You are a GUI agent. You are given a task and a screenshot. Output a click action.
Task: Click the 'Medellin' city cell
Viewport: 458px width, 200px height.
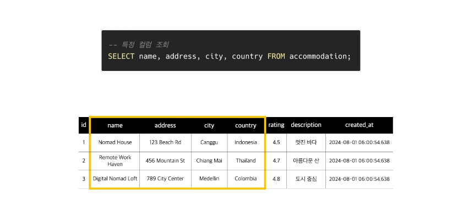point(209,179)
